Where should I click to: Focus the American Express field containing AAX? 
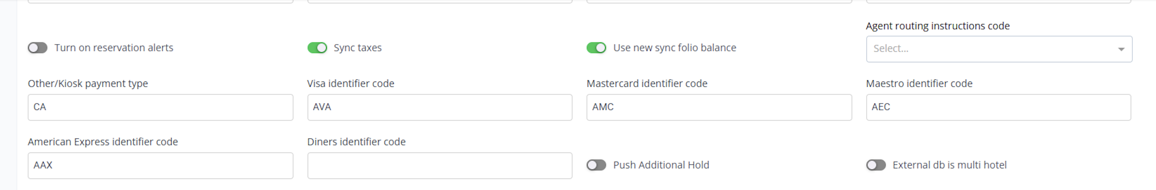pyautogui.click(x=160, y=165)
